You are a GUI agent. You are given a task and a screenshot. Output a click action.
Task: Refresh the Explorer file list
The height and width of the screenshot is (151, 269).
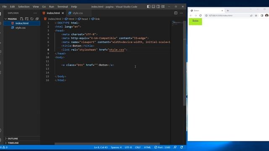[32, 19]
